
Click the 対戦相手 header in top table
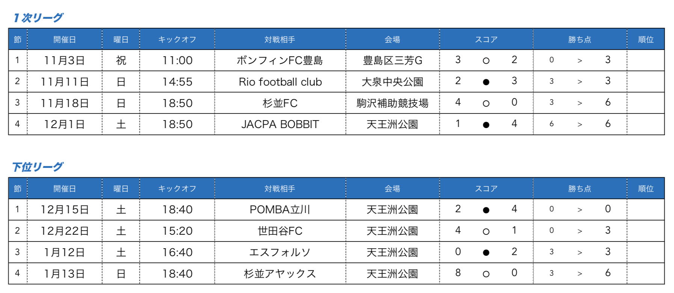(x=280, y=39)
